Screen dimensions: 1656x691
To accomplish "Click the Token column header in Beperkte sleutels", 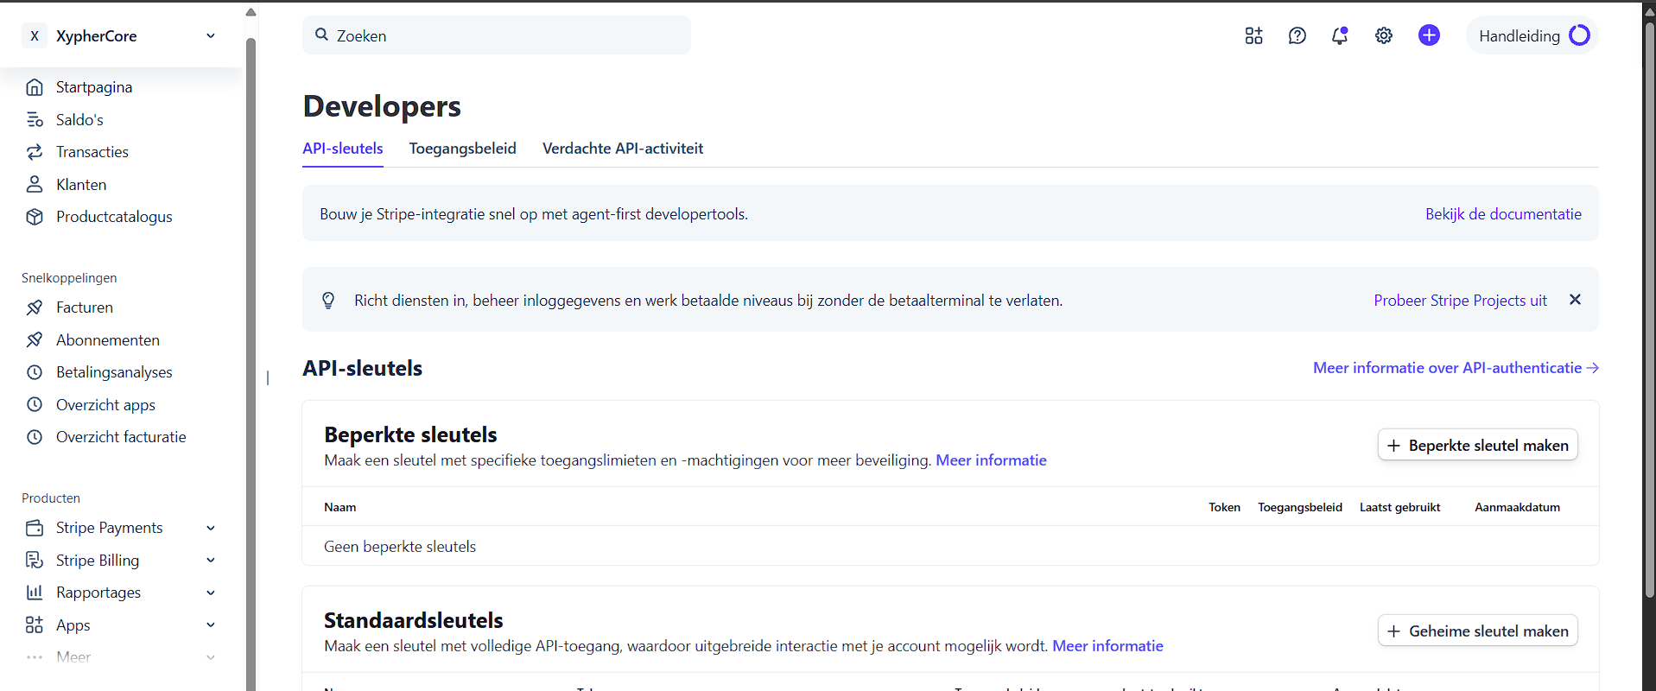I will (1224, 507).
